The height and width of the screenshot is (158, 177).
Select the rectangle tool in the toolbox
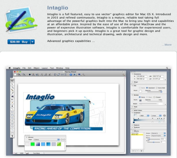12,112
